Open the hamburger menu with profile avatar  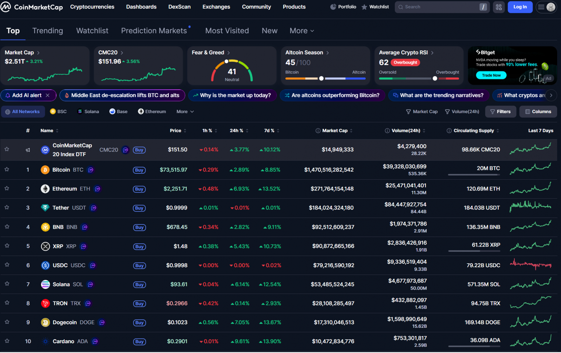pos(546,7)
